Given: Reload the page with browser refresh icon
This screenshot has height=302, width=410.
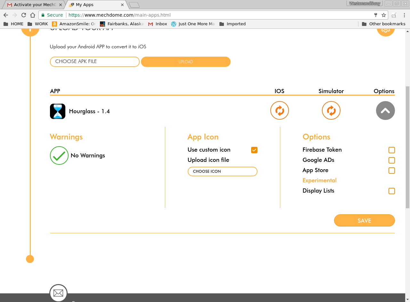Looking at the screenshot, I should [x=24, y=15].
